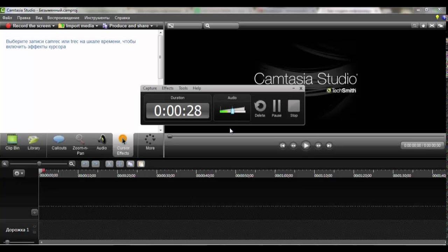Screen dimensions: 448x252
Task: Click the red timeline playhead marker
Action: (x=43, y=170)
